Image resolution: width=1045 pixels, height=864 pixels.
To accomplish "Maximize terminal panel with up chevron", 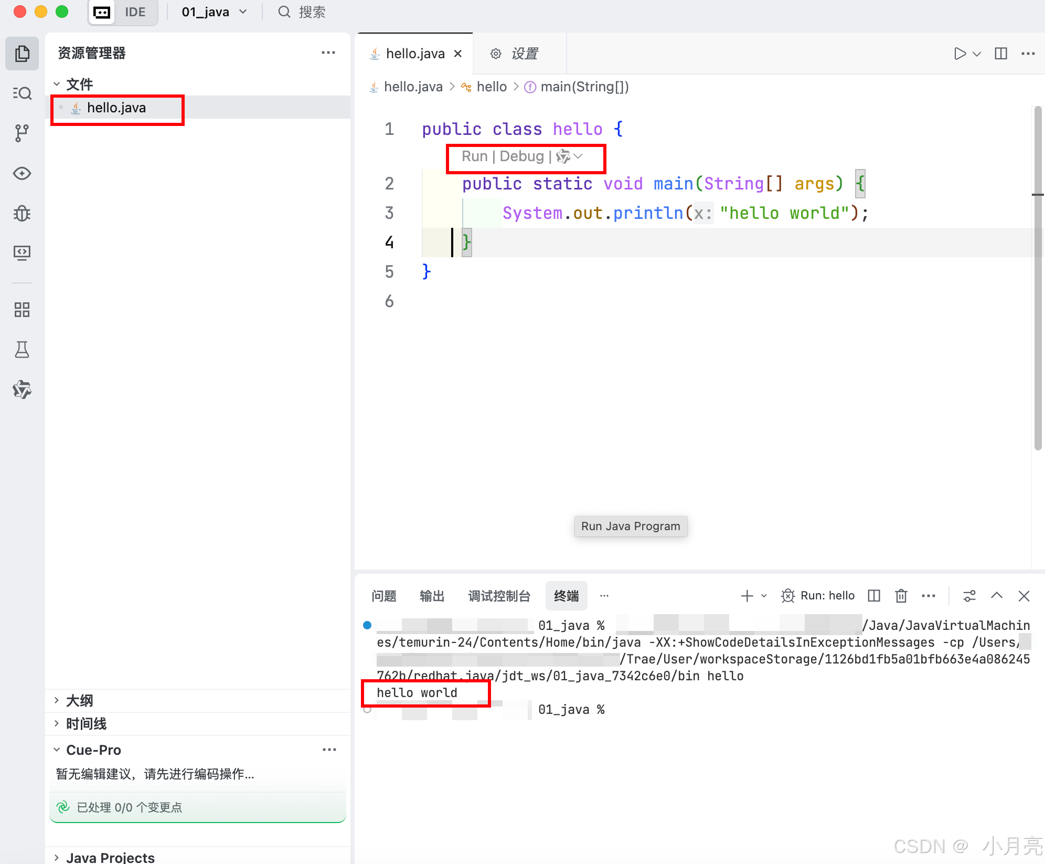I will tap(996, 596).
